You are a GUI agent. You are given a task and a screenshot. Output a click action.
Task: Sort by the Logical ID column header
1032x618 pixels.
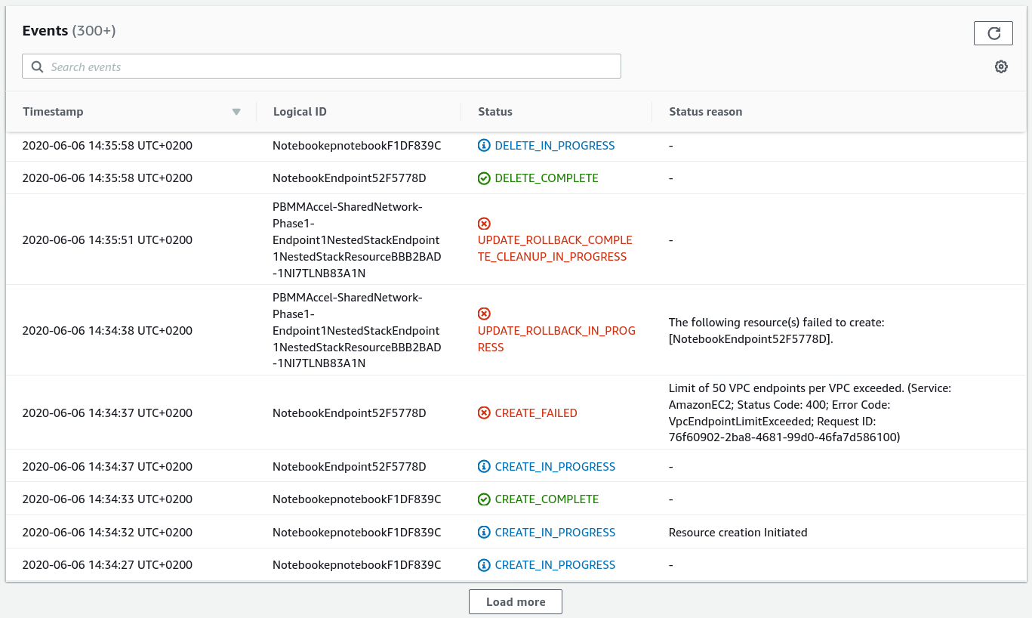[300, 112]
